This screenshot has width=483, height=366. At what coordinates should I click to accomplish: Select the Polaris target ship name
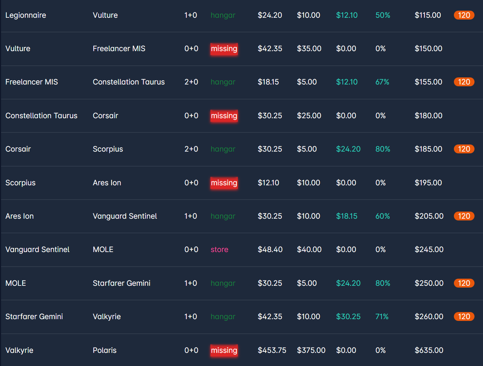pyautogui.click(x=105, y=350)
